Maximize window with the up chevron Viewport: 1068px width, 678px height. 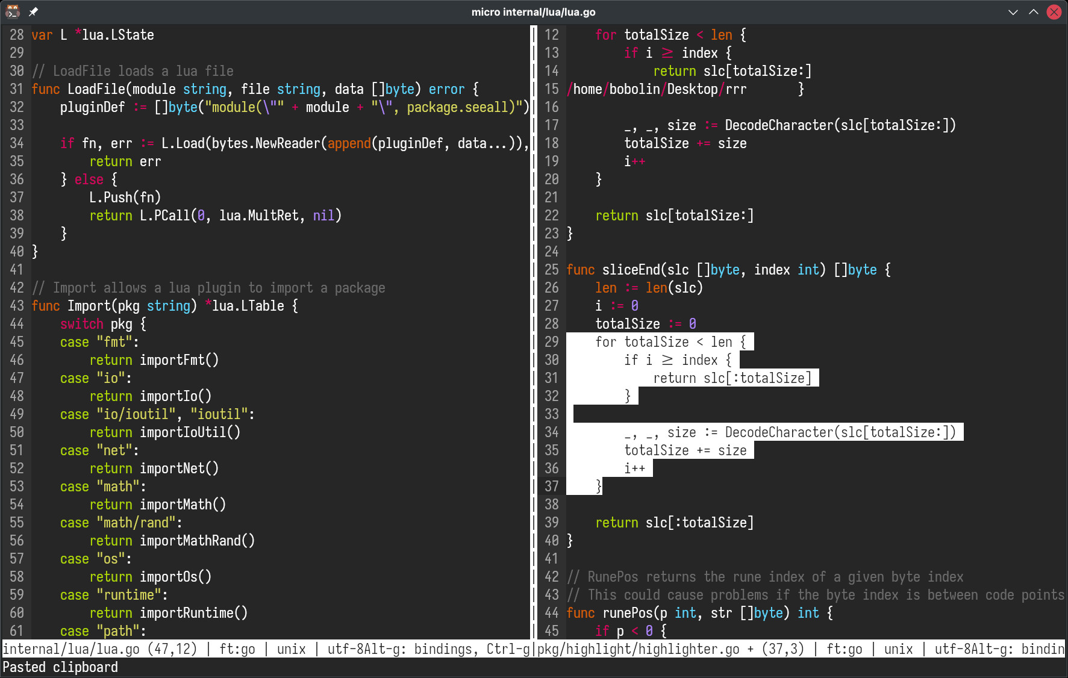pyautogui.click(x=1034, y=11)
